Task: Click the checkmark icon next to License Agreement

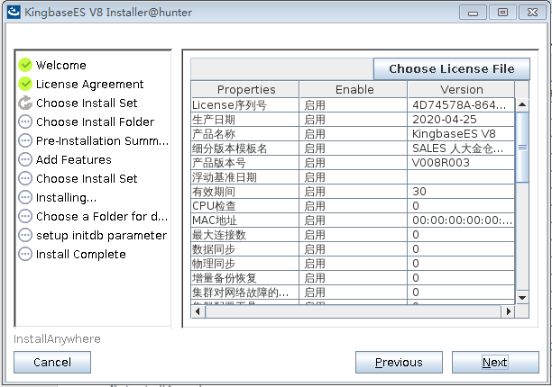Action: click(25, 84)
